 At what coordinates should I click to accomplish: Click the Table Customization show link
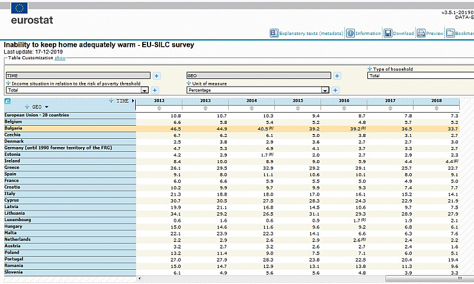[x=60, y=58]
